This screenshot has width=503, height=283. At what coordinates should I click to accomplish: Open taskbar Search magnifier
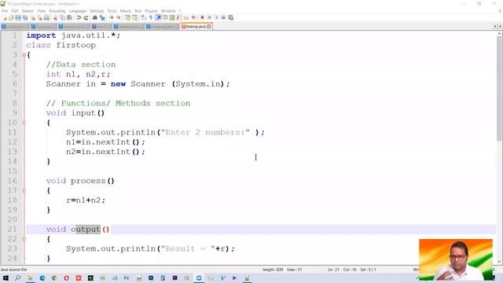17,277
